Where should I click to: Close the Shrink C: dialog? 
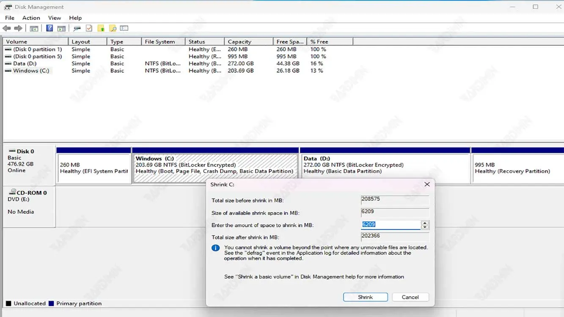(x=427, y=184)
